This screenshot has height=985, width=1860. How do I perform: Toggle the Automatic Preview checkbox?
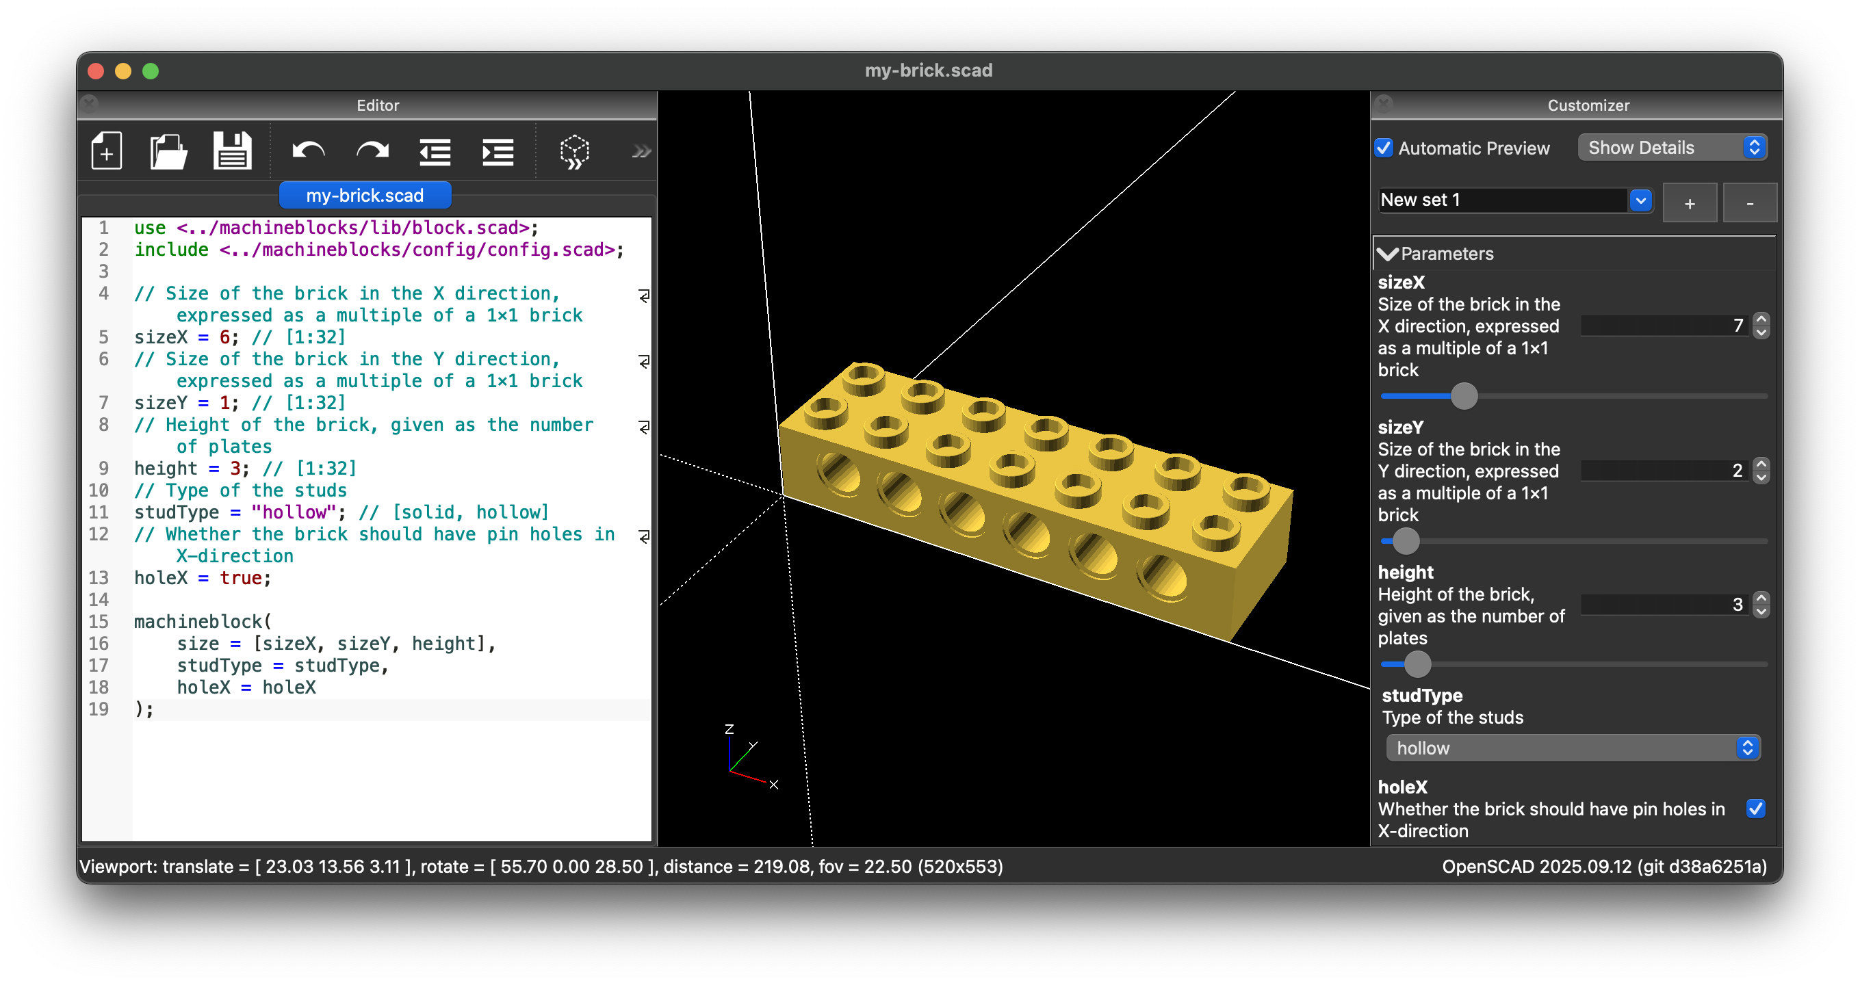coord(1384,148)
